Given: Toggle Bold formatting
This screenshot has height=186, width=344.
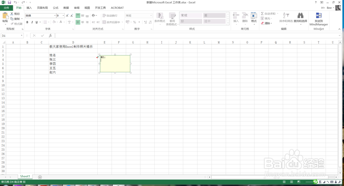Looking at the screenshot, I should pyautogui.click(x=27, y=22).
